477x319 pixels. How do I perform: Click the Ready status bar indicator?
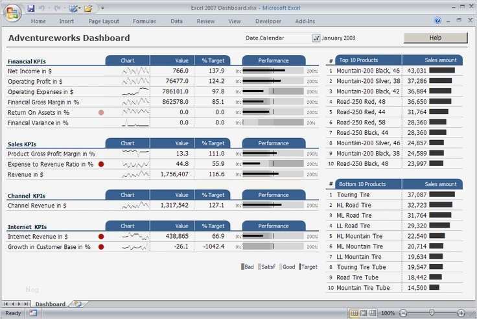13,313
